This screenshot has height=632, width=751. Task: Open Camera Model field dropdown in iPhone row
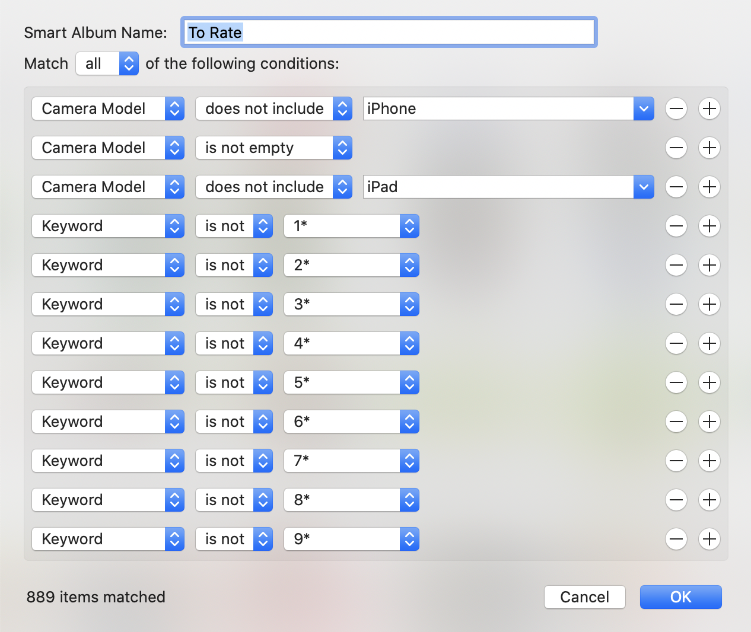click(x=108, y=108)
